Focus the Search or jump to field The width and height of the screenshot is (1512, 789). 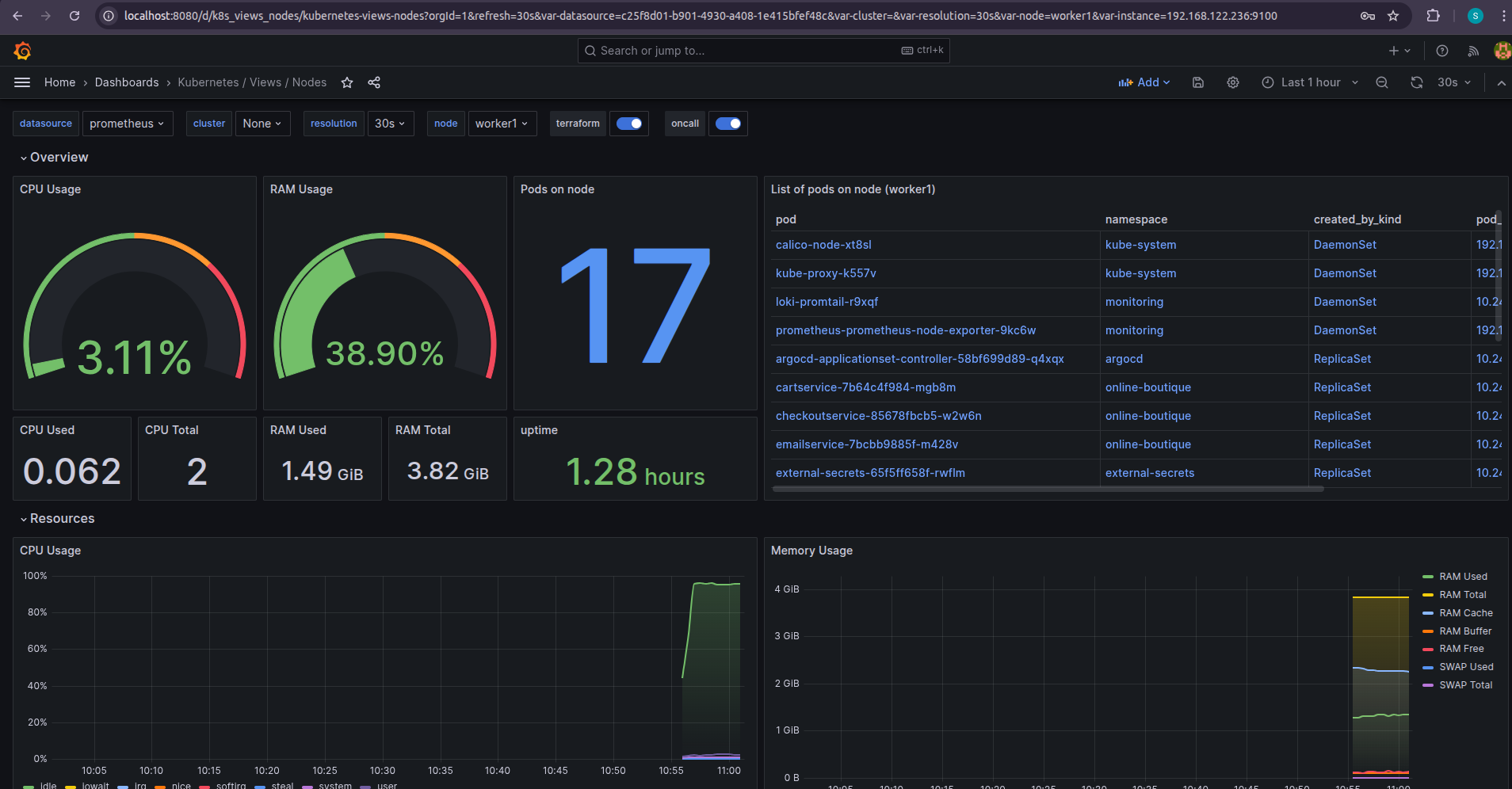pyautogui.click(x=763, y=51)
